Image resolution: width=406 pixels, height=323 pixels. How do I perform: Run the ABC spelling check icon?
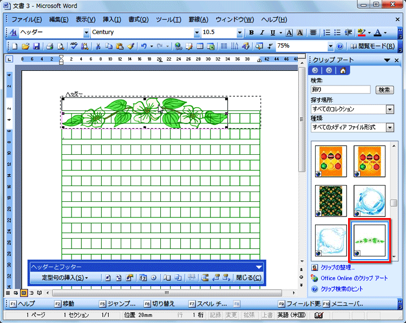[x=74, y=47]
